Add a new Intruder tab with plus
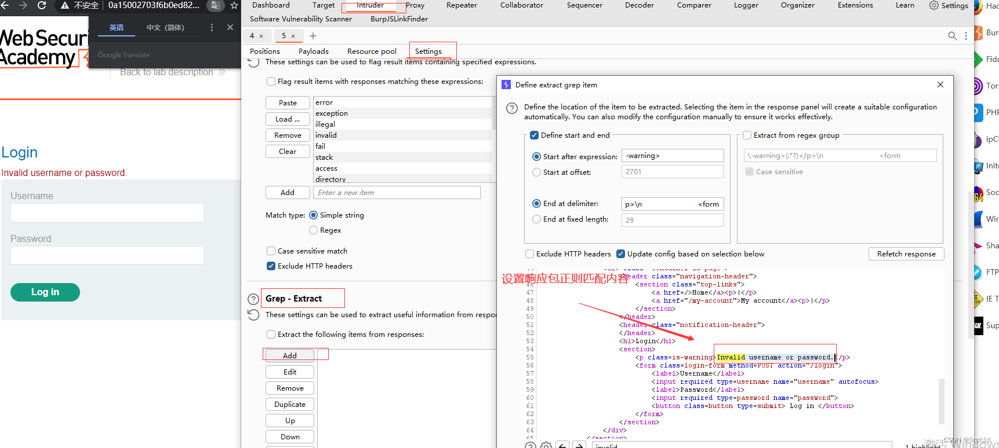The image size is (999, 448). 313,36
